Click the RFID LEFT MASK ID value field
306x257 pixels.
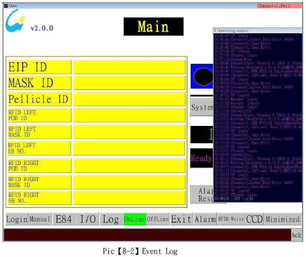129,132
